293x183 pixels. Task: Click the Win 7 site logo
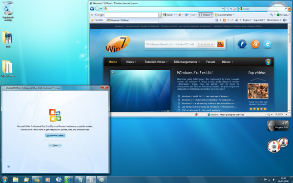coord(118,44)
